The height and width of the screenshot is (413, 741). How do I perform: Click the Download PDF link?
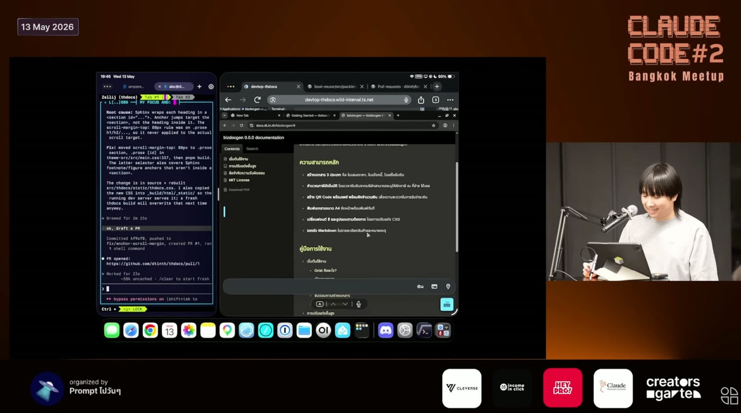239,190
